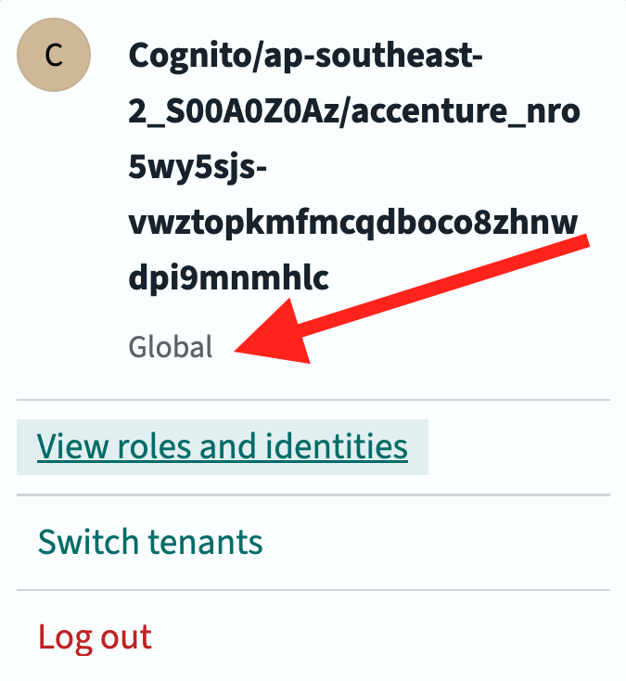Click the word "View" in the underlined link
626x681 pixels.
pos(70,447)
